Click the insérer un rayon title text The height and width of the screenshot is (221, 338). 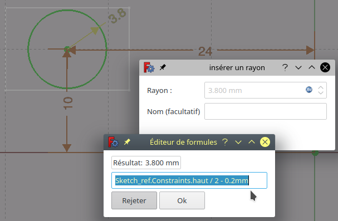(x=237, y=67)
